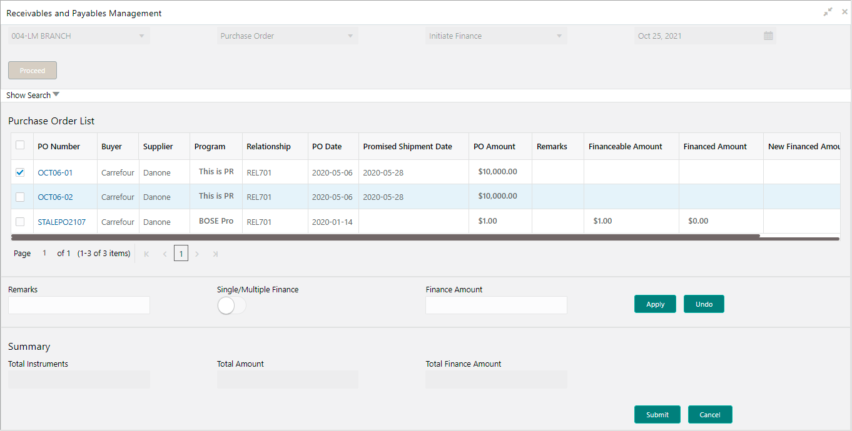
Task: Open the 004-LM BRANCH dropdown
Action: click(x=79, y=36)
